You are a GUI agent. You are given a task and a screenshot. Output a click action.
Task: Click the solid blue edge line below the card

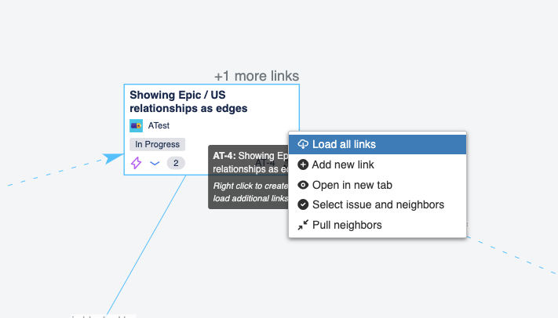point(146,245)
